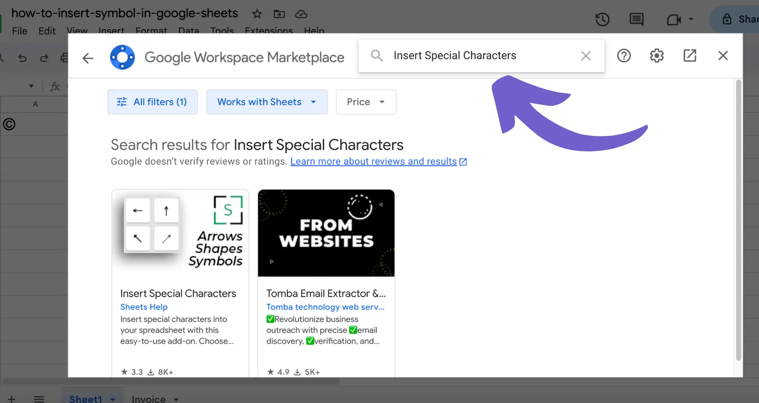The height and width of the screenshot is (403, 759).
Task: Click the Insert Special Characters add-on title
Action: pyautogui.click(x=178, y=294)
